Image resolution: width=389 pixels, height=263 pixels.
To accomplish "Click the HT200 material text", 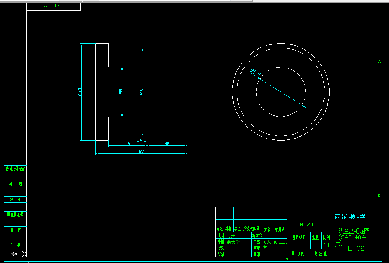I will click(x=308, y=225).
